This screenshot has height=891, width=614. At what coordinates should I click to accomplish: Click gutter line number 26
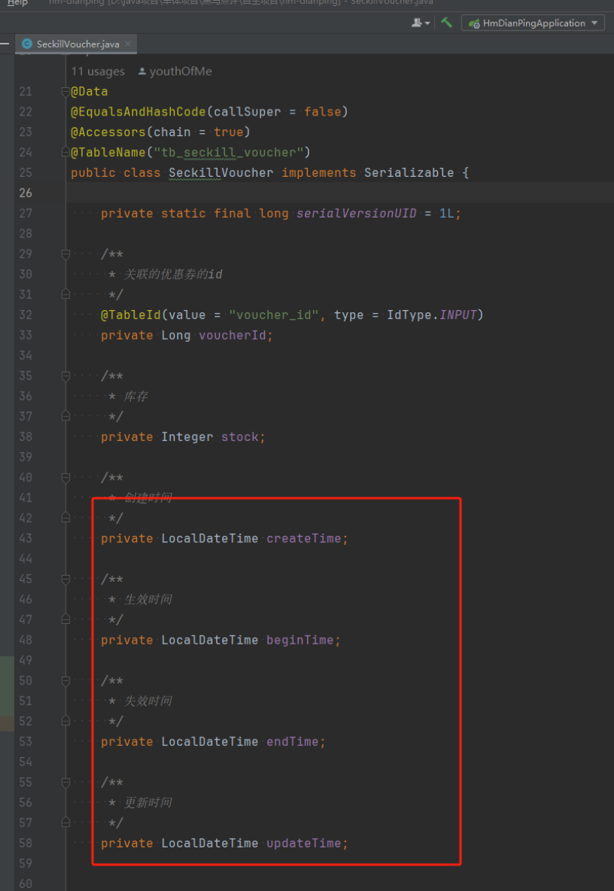[x=25, y=192]
